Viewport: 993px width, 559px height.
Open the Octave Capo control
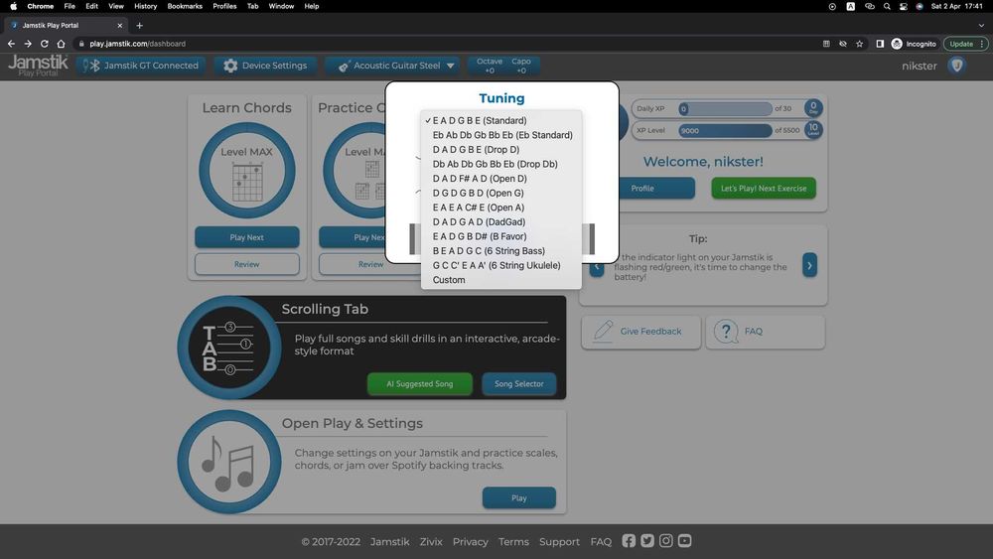pyautogui.click(x=504, y=66)
